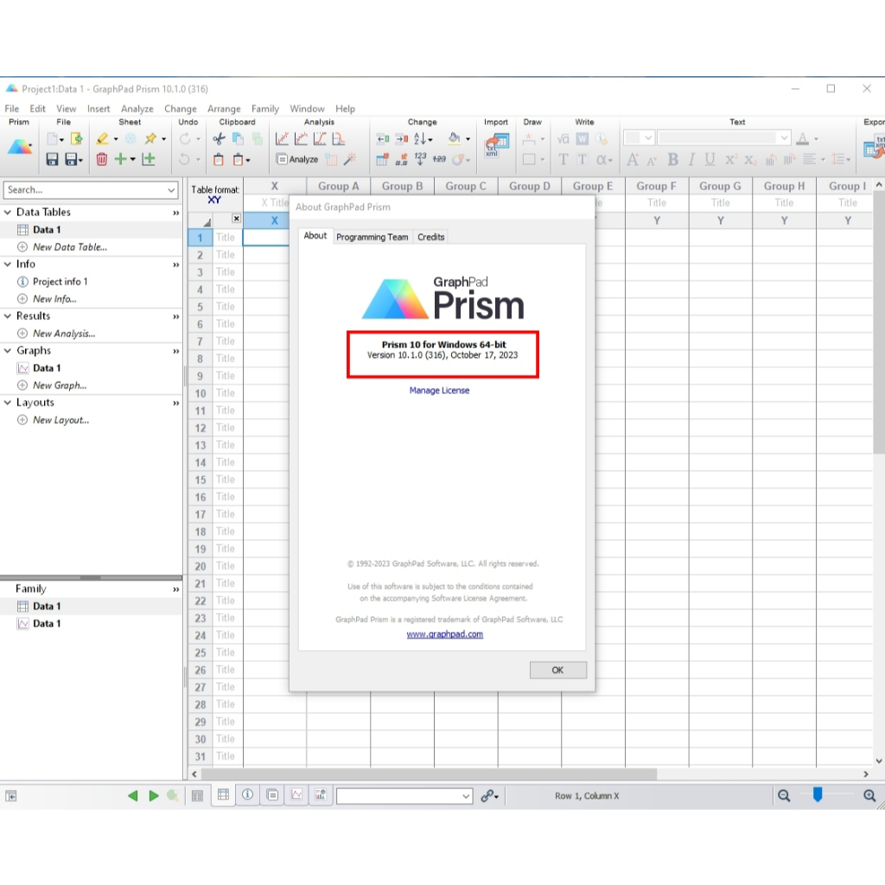885x885 pixels.
Task: Click the zoom in magnifier icon
Action: [869, 796]
